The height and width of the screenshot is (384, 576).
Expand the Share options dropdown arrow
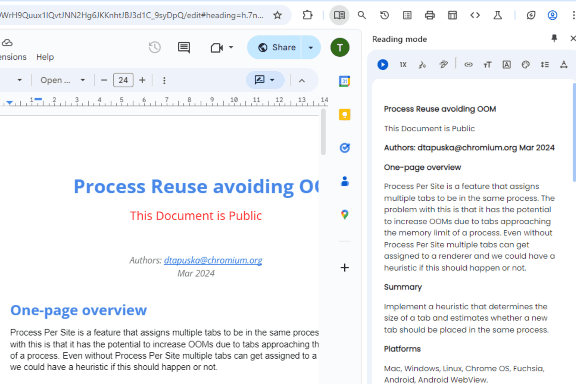(311, 48)
